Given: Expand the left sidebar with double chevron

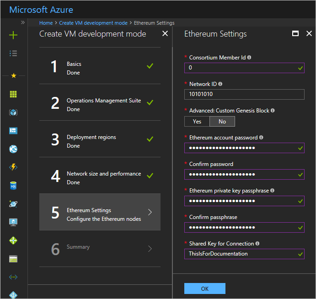Looking at the screenshot, I should pos(22,22).
